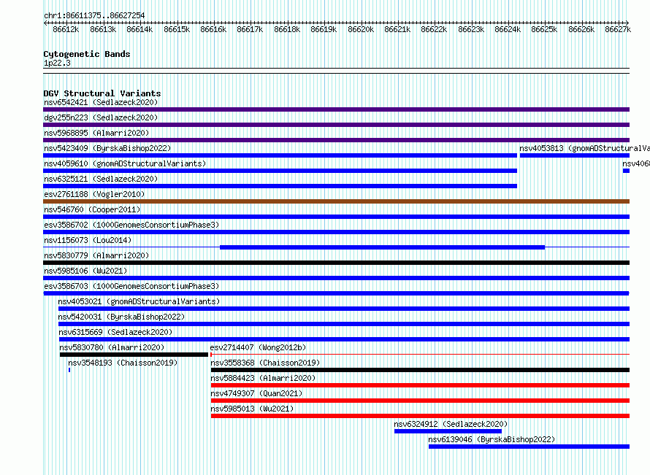Click the red bar under nsv4749307
This screenshot has height=475, width=650.
click(421, 401)
